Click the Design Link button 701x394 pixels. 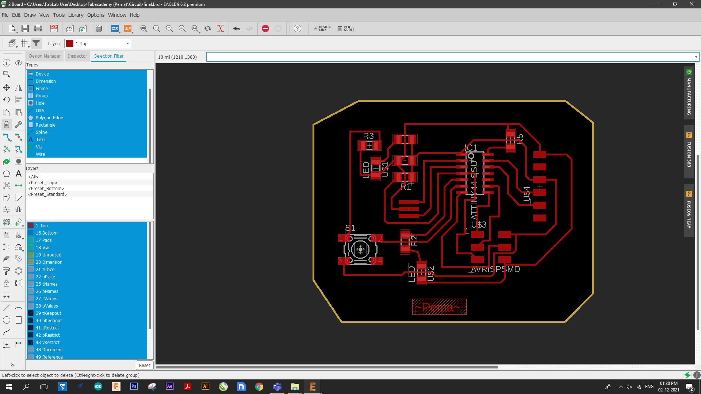(322, 28)
